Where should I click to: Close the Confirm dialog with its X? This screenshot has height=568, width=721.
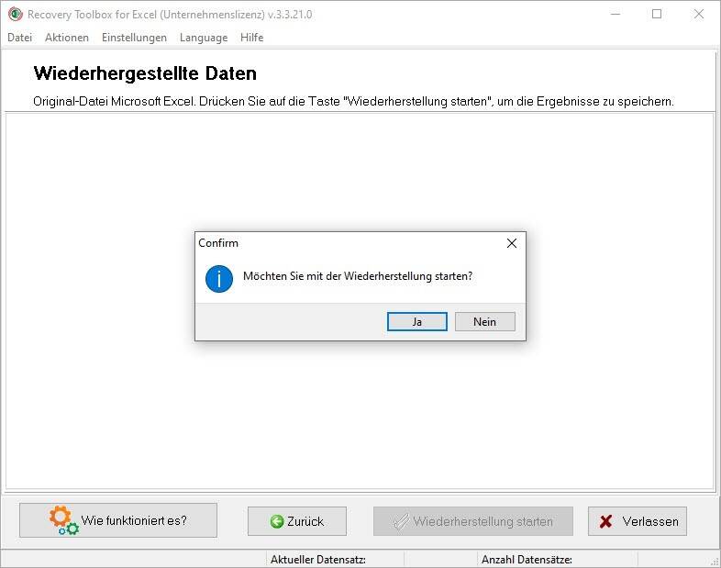pyautogui.click(x=512, y=243)
